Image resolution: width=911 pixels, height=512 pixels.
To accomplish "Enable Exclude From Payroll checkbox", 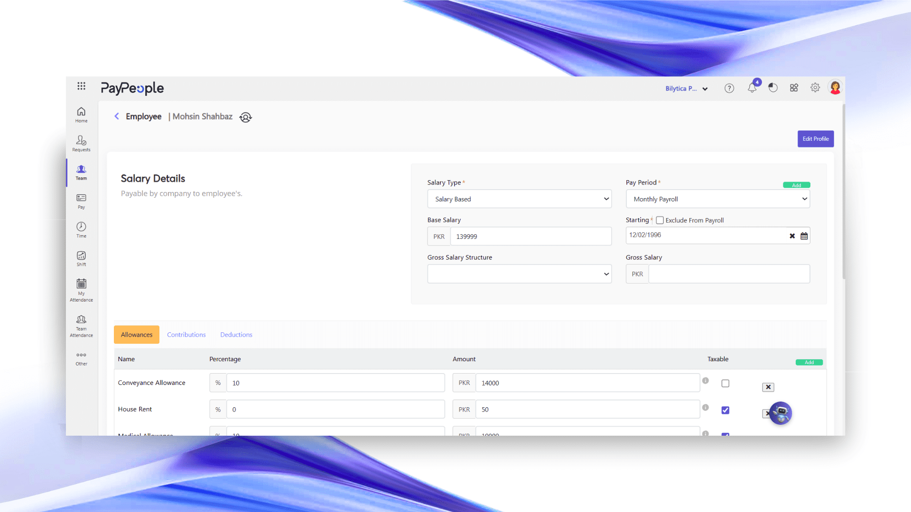I will click(x=660, y=220).
